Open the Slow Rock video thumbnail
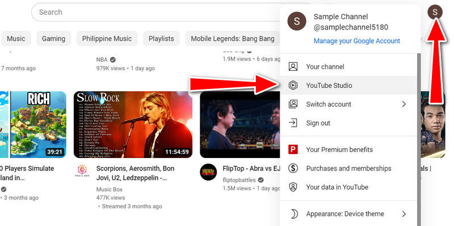The image size is (454, 226). point(133,125)
